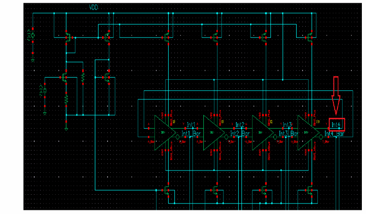The image size is (366, 214).
Task: Select the third inverter stage symbol
Action: 262,132
